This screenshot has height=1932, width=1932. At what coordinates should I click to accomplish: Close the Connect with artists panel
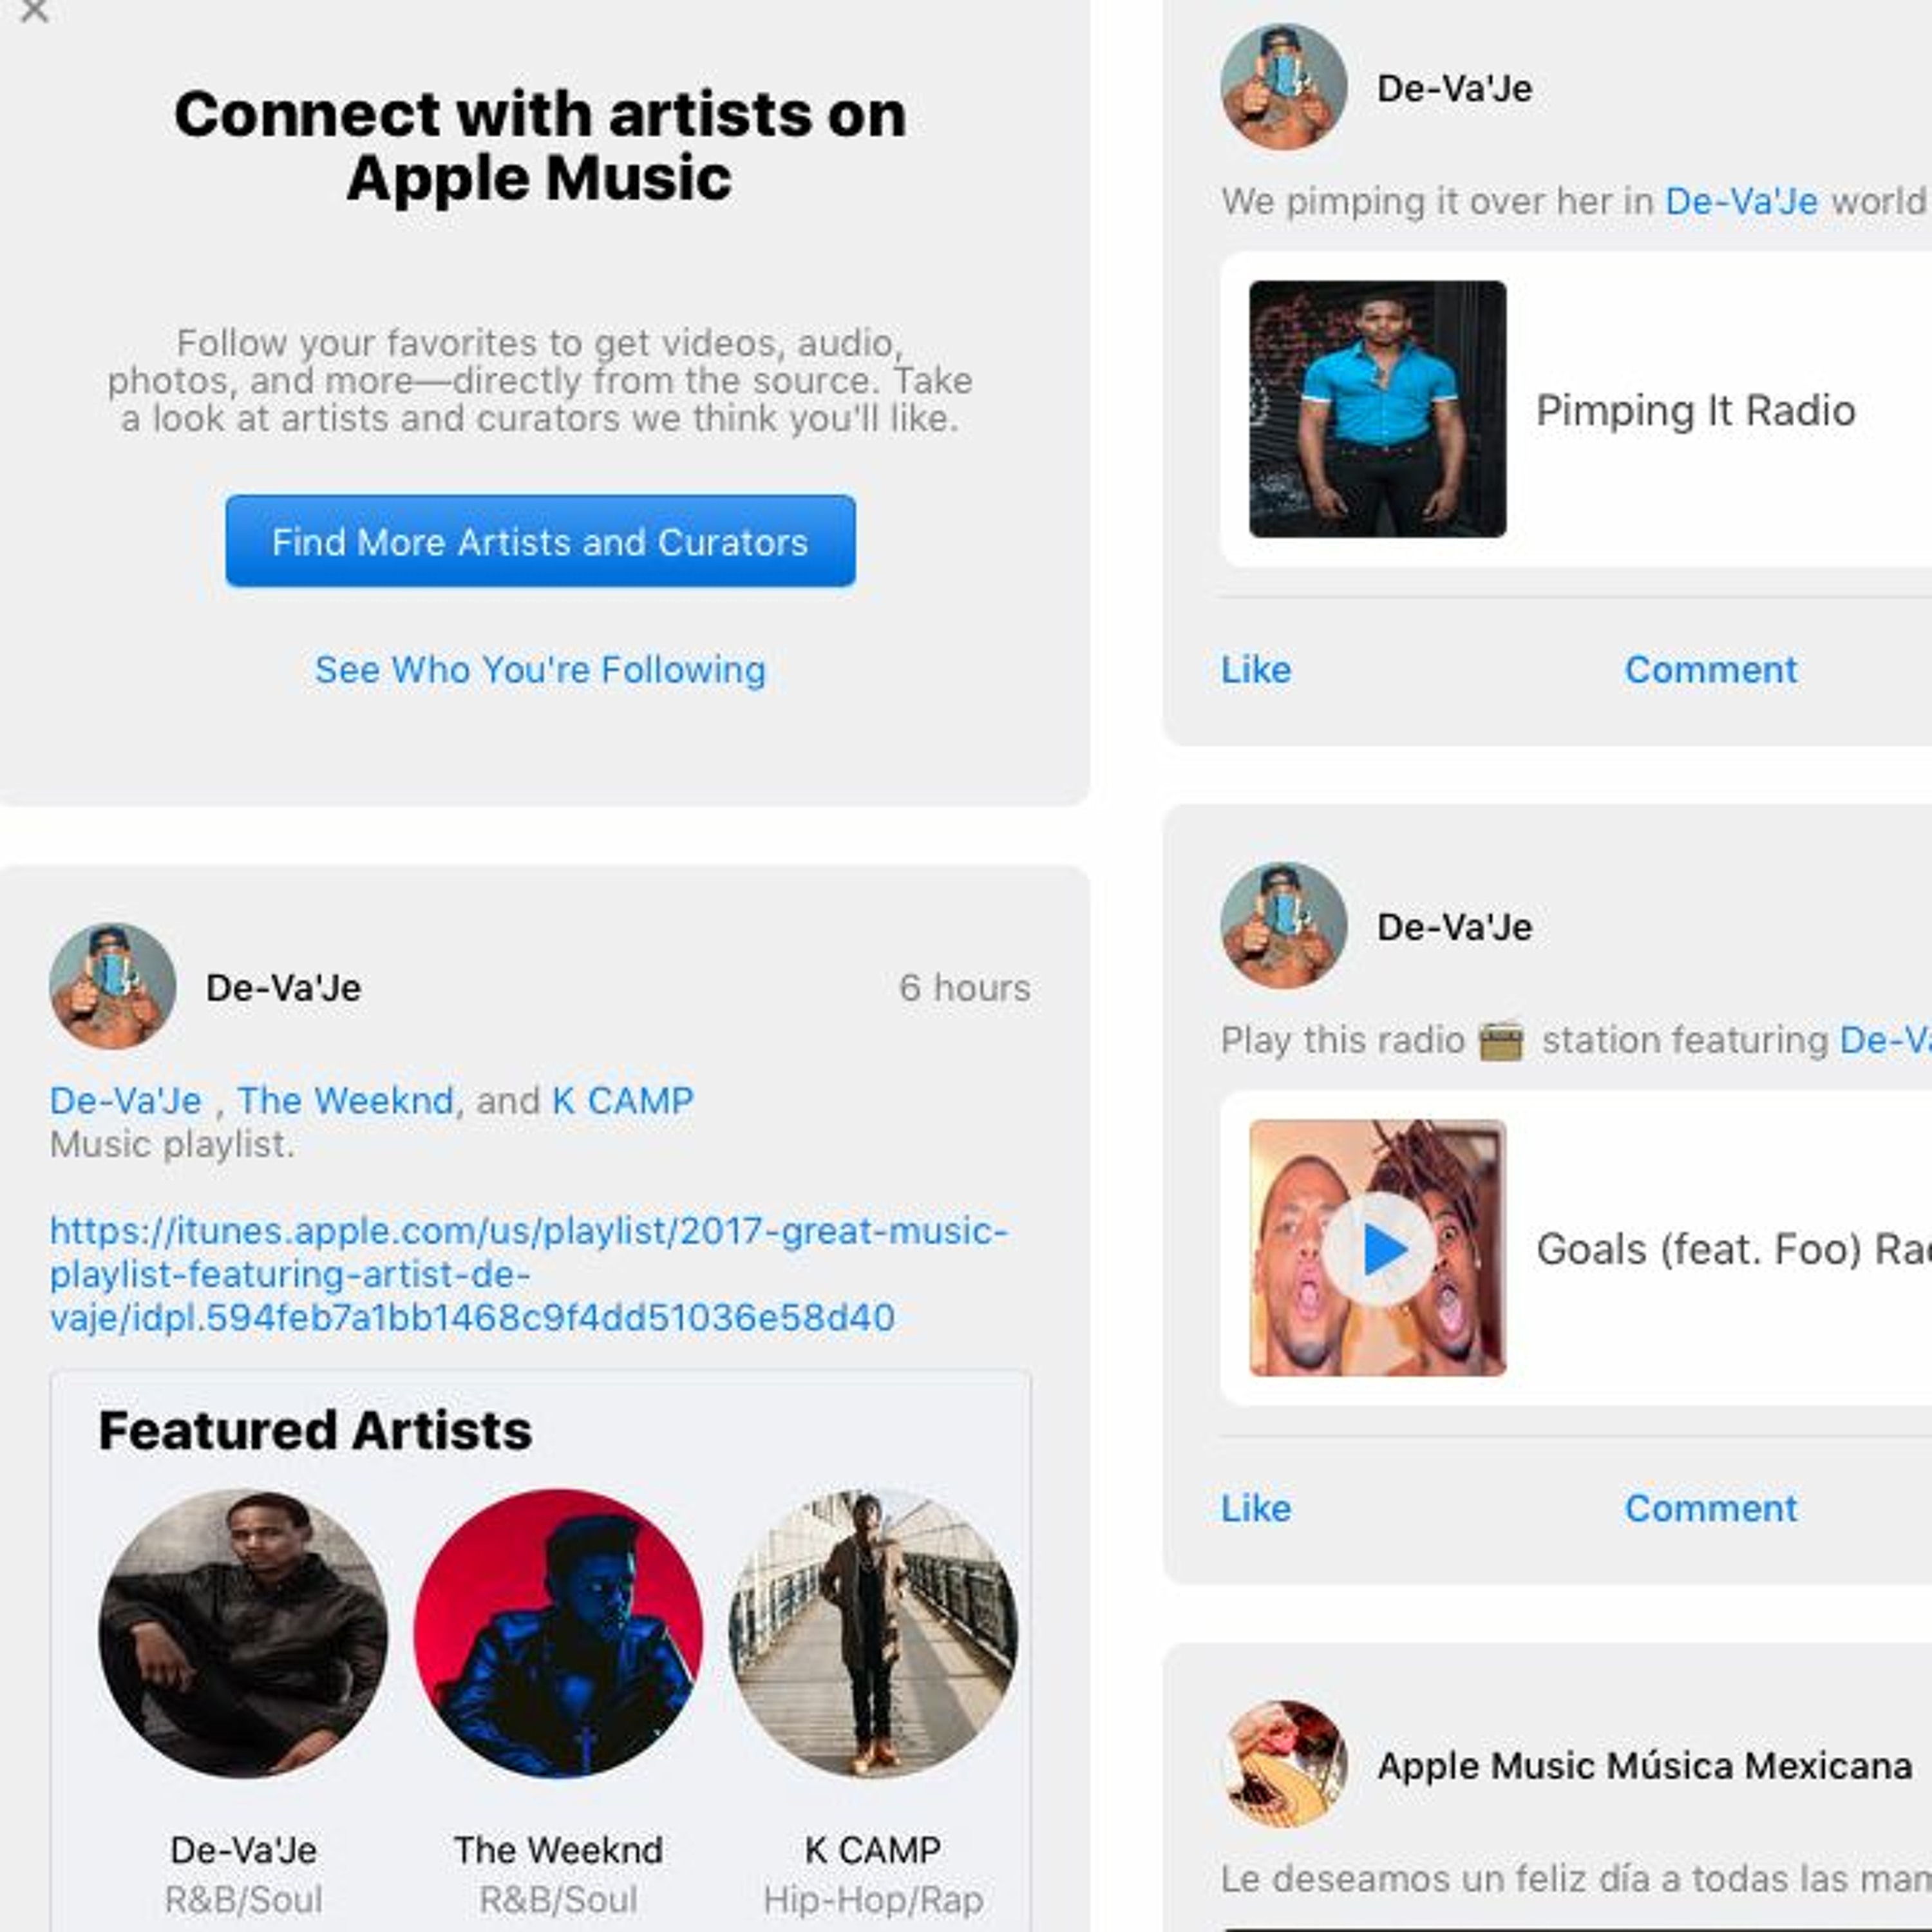35,11
